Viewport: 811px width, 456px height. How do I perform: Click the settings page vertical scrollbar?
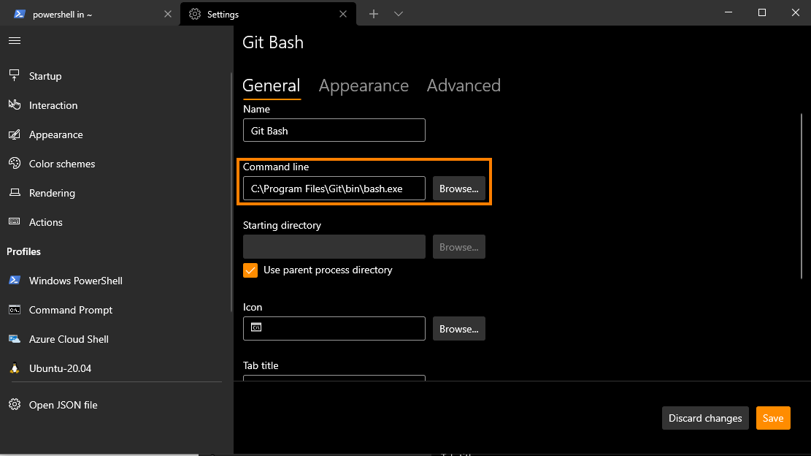point(802,197)
